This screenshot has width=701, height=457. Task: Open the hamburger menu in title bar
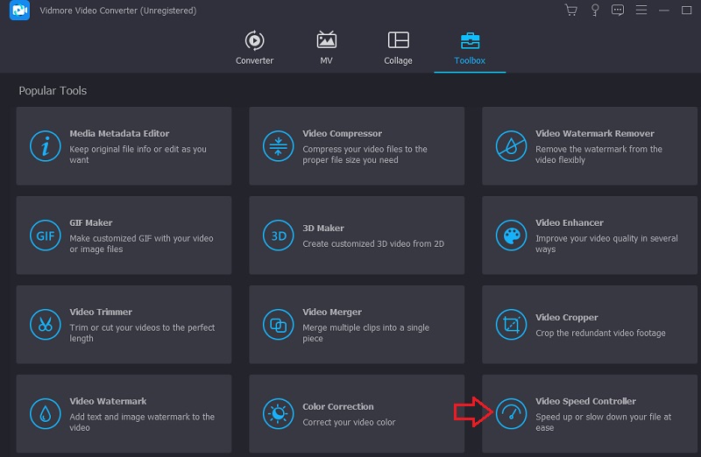[x=641, y=11]
